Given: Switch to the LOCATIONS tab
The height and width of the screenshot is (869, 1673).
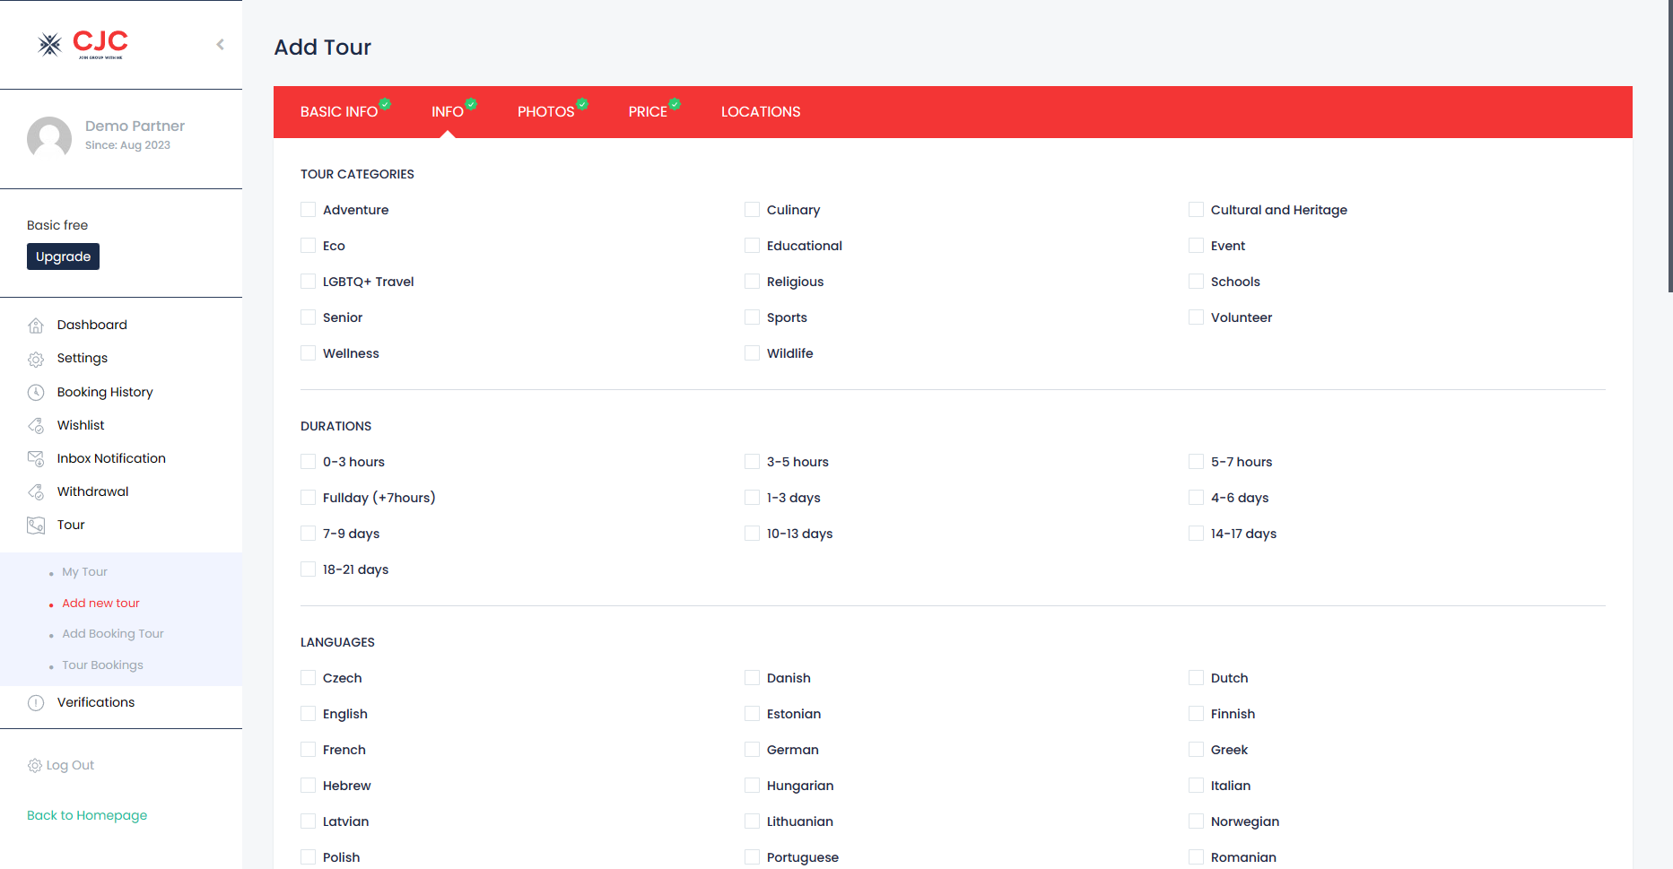Looking at the screenshot, I should click(761, 112).
